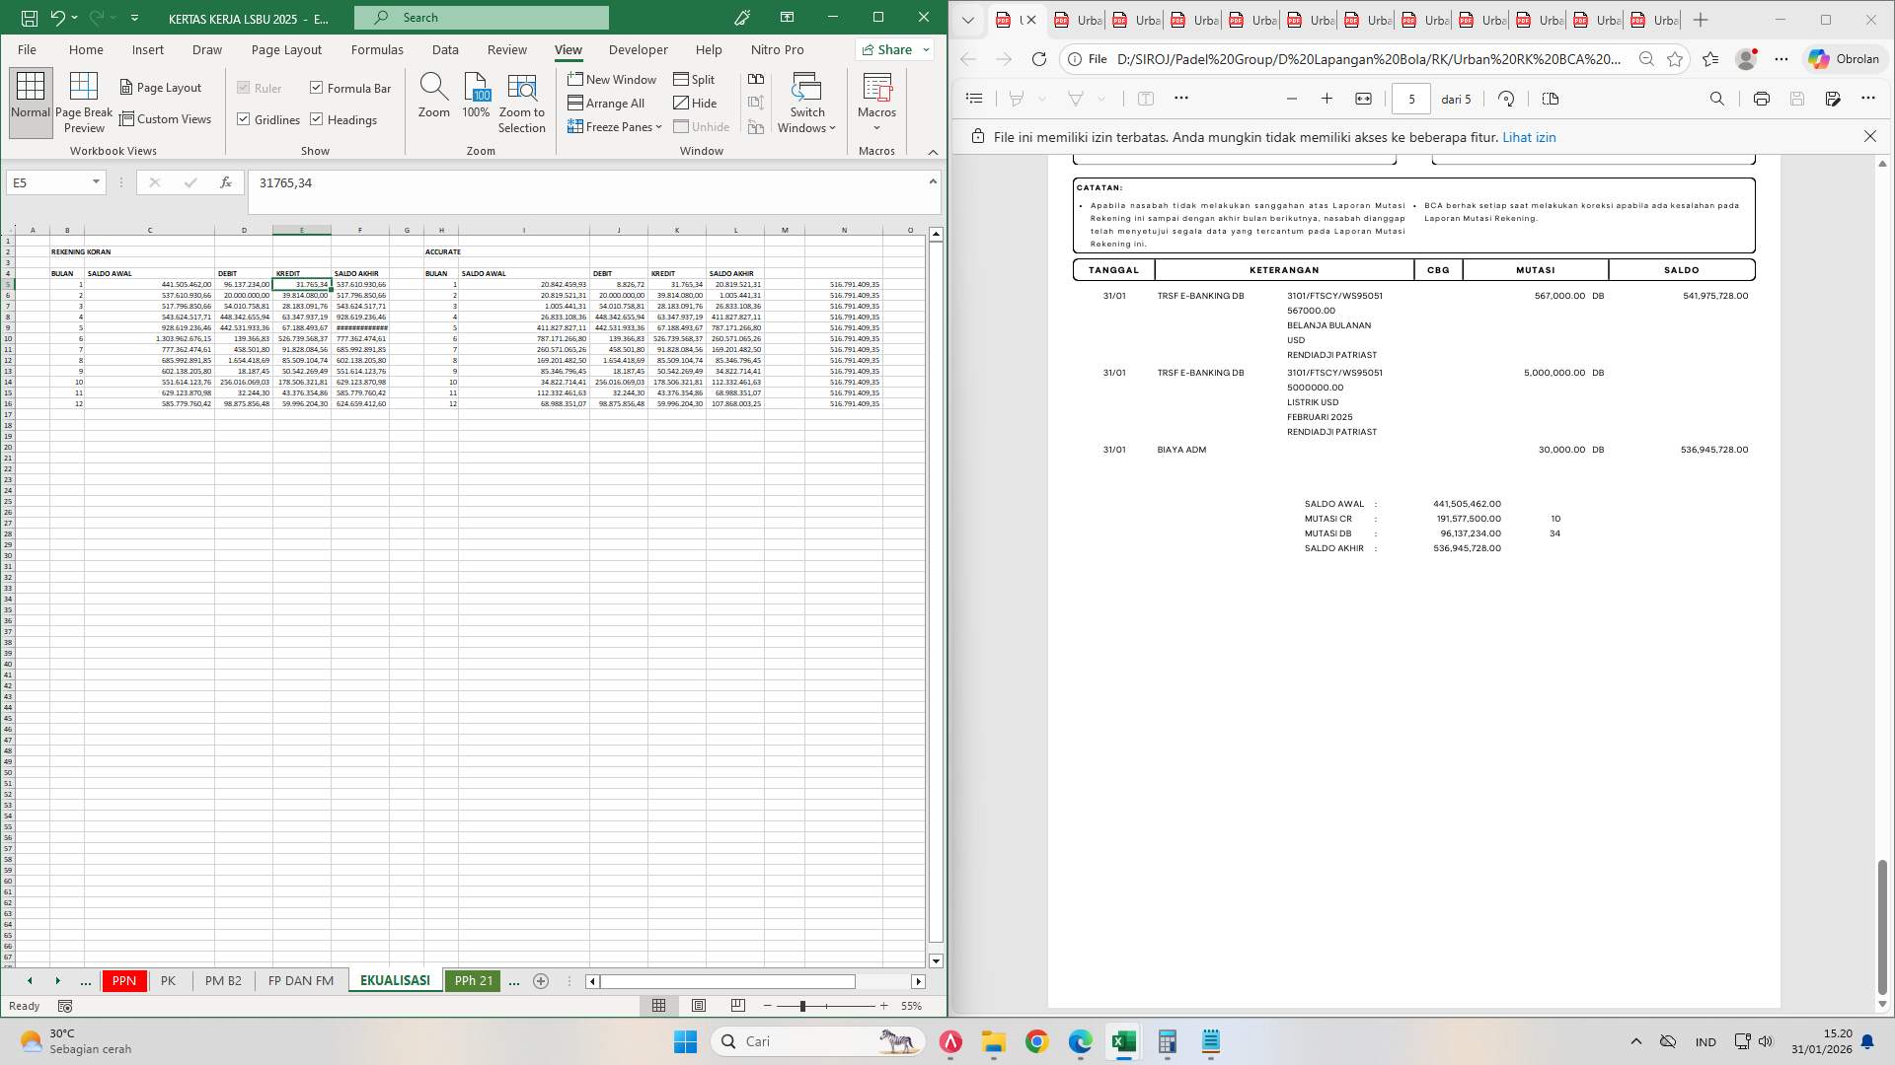Open the Name Box dropdown

pyautogui.click(x=96, y=181)
